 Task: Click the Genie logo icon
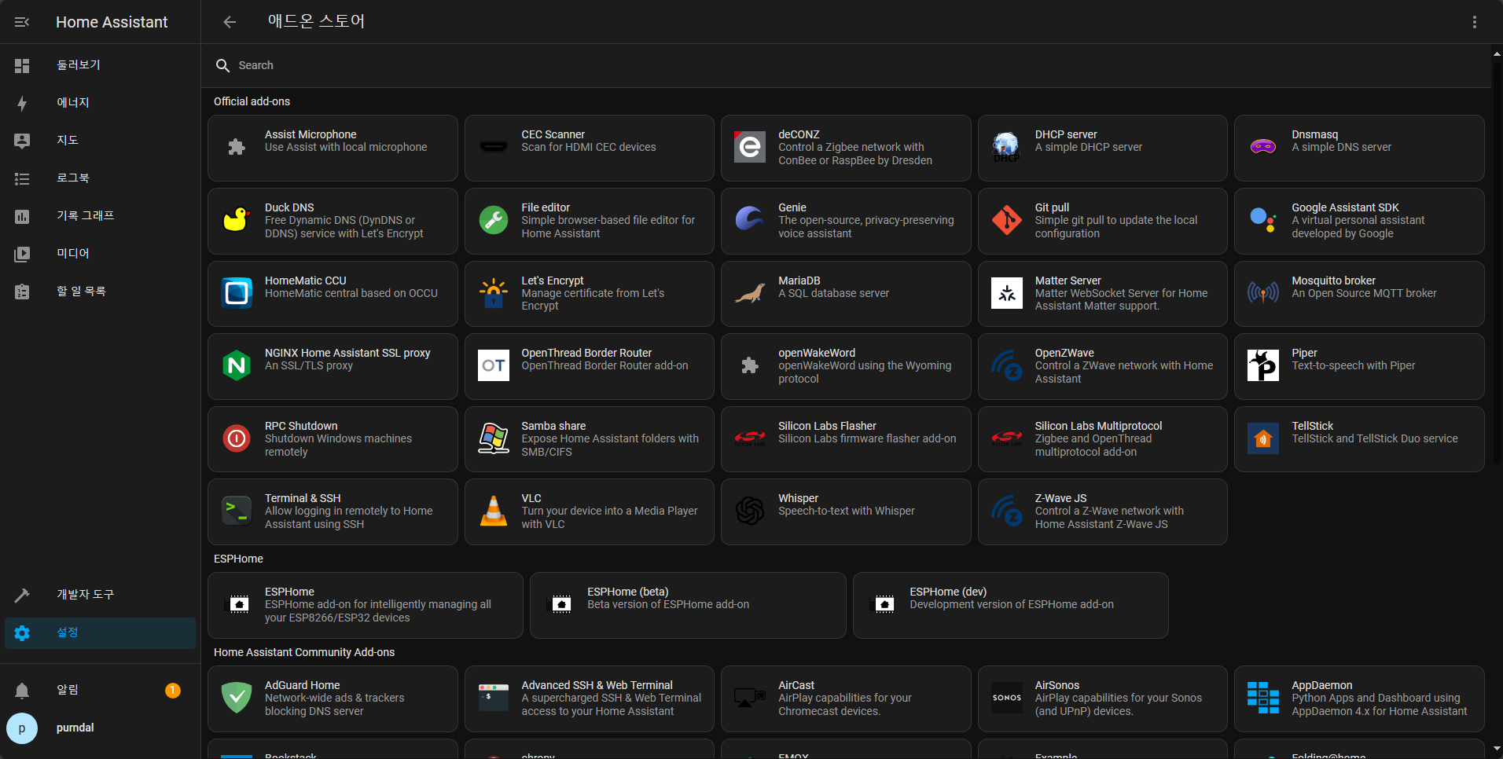750,220
